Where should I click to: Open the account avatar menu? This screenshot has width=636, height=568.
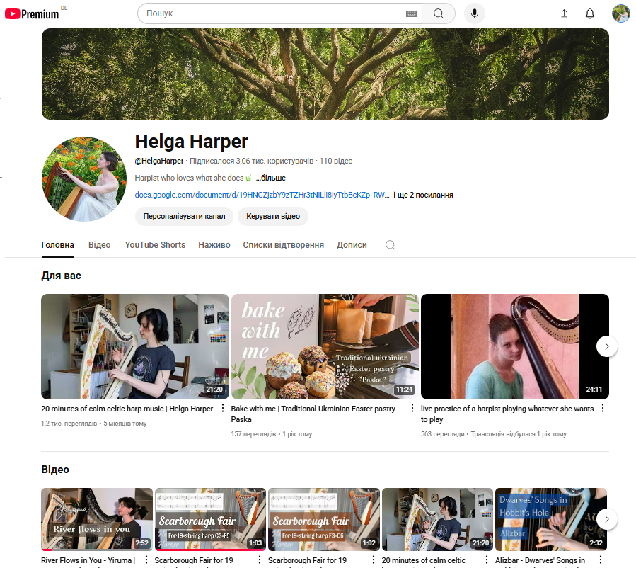coord(620,13)
